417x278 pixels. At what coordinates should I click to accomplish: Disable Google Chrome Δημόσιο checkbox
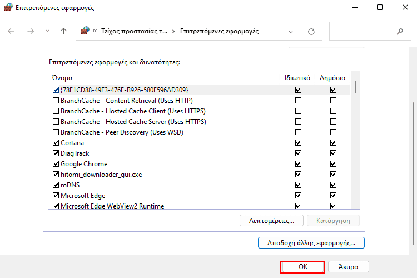[333, 164]
